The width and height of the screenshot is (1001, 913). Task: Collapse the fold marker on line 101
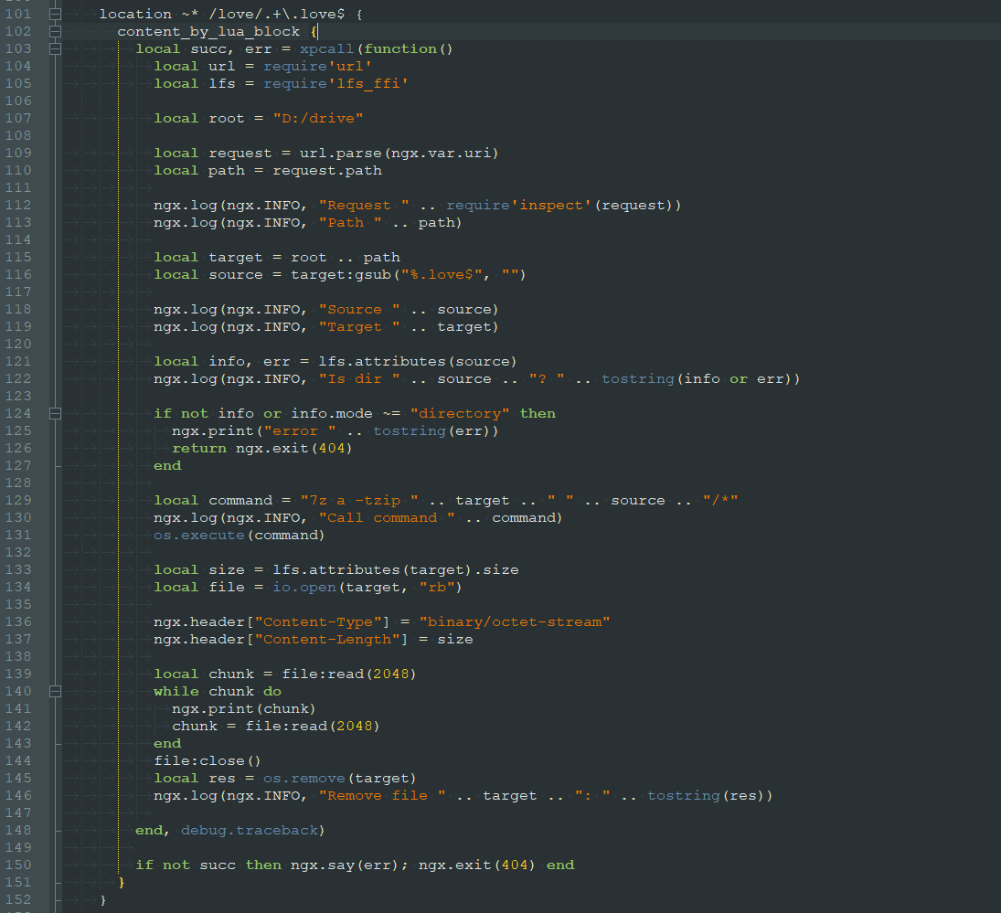(56, 14)
